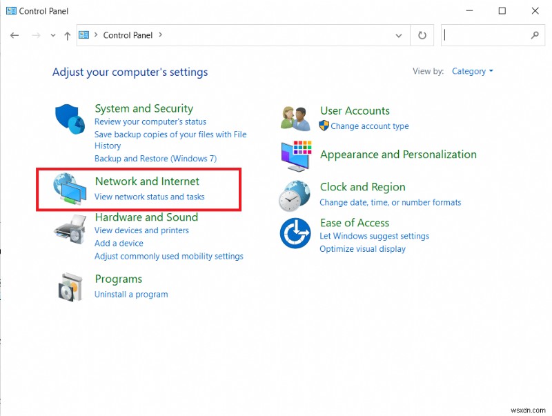552x416 pixels.
Task: Click the navigate up arrow
Action: coord(67,35)
